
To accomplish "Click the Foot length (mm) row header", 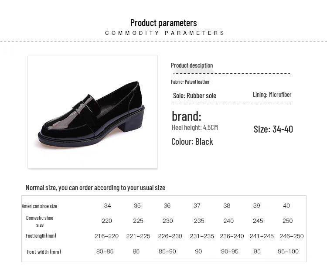I will [41, 236].
